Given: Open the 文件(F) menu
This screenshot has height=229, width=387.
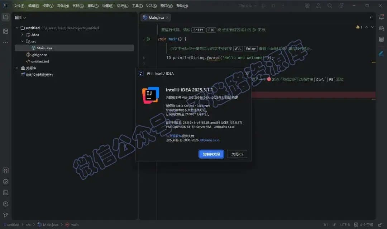Looking at the screenshot, I should pyautogui.click(x=19, y=6).
